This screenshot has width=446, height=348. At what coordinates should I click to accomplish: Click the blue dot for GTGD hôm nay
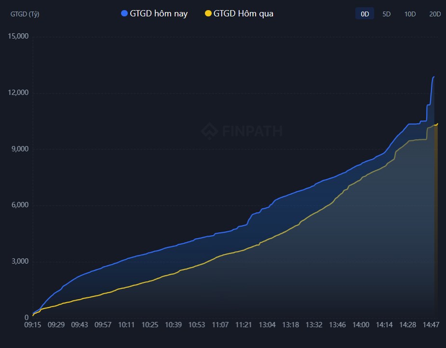pyautogui.click(x=124, y=13)
